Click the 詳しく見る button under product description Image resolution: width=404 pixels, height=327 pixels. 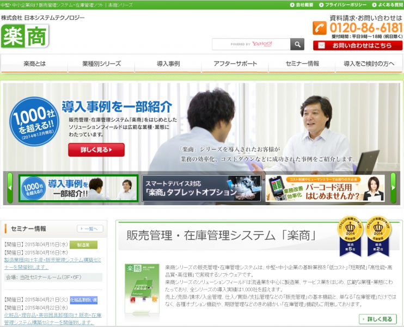[378, 319]
